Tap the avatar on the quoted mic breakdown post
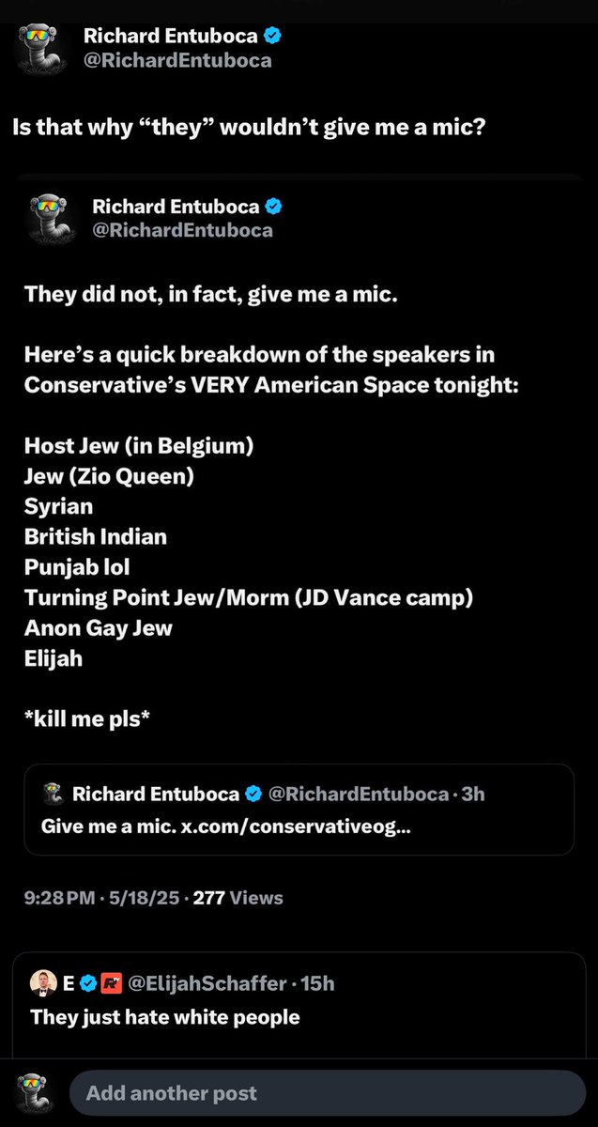Viewport: 598px width, 1127px height. (x=49, y=217)
